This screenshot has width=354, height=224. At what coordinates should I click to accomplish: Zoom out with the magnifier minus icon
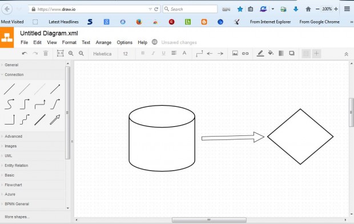tap(81, 53)
